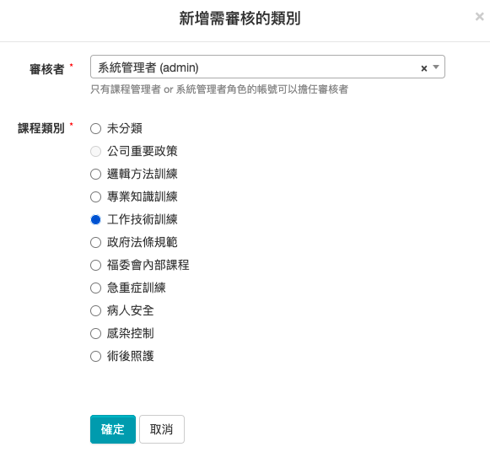Expand the 審核者 dropdown arrow

coord(436,67)
